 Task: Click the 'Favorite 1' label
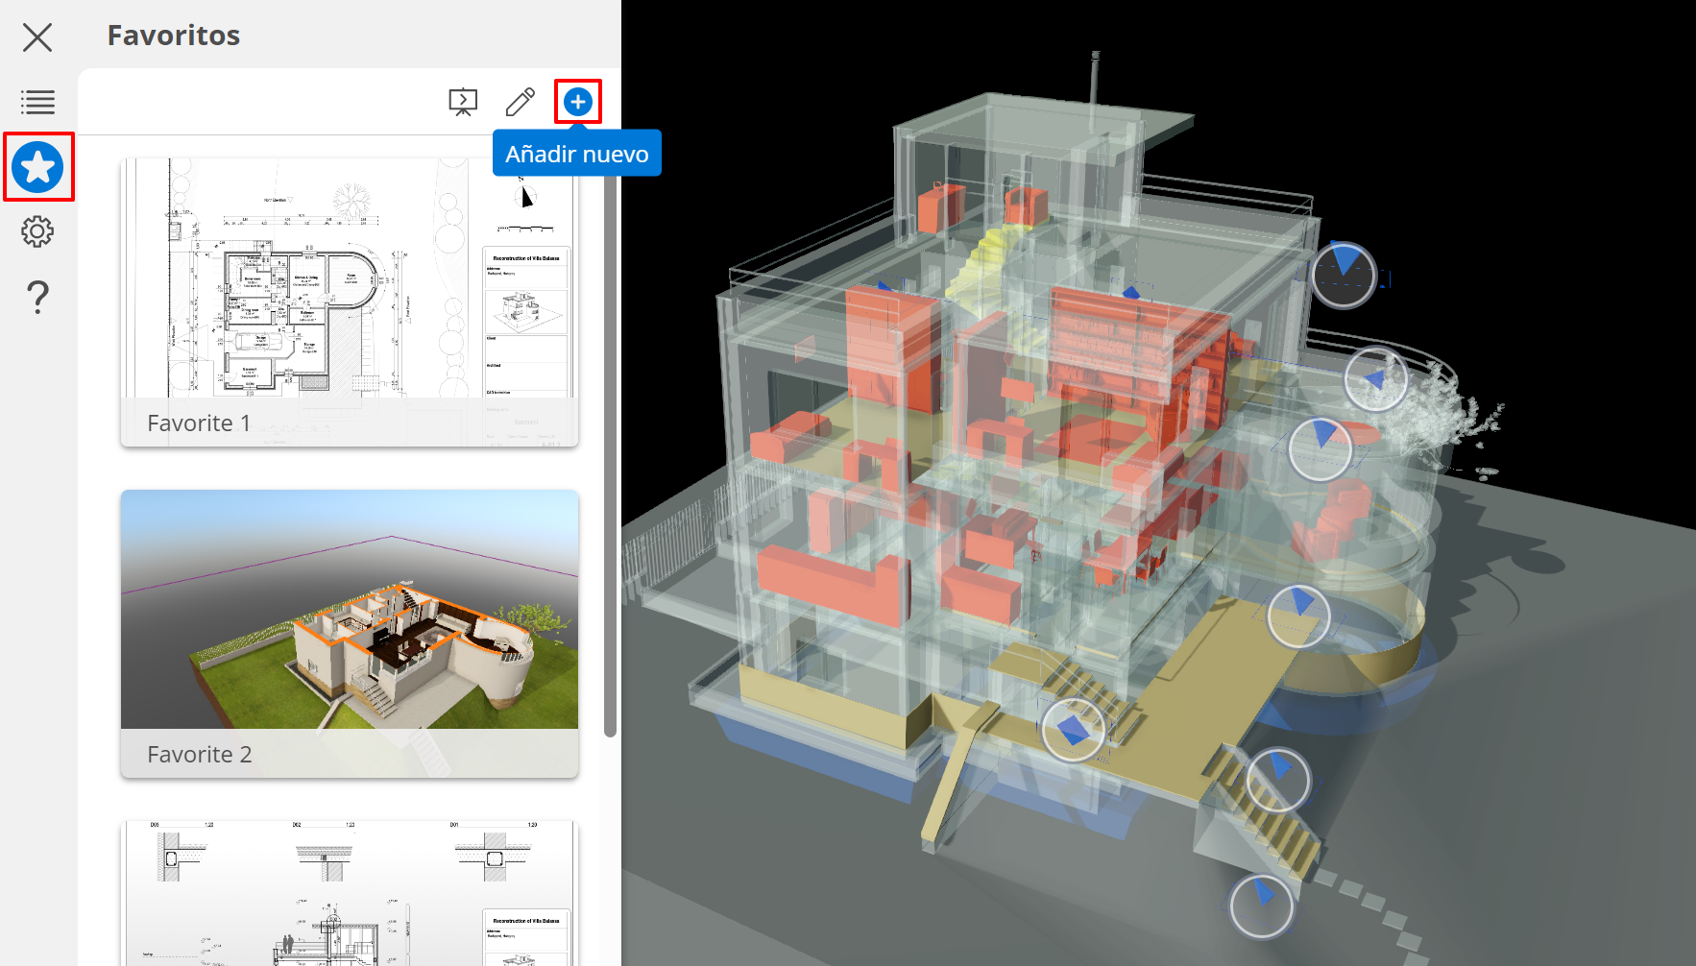199,423
